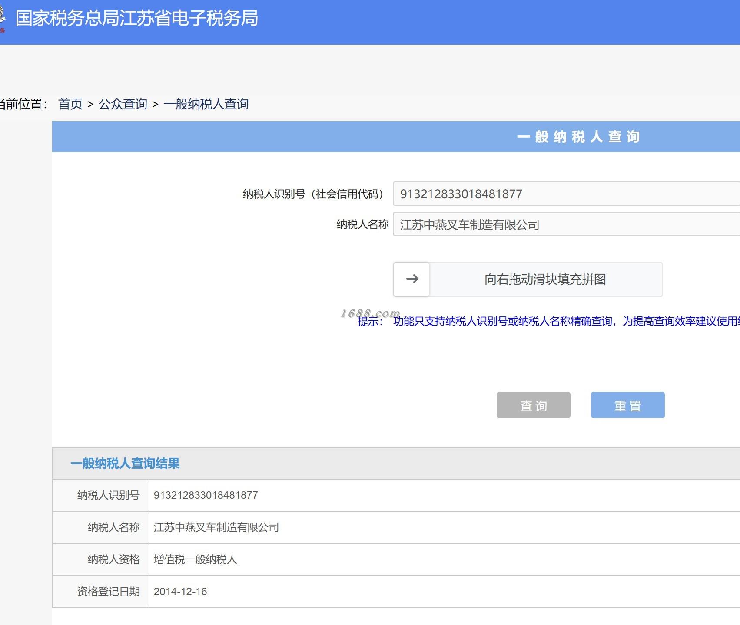Focus the 纳税人识别号 input field

click(x=567, y=194)
